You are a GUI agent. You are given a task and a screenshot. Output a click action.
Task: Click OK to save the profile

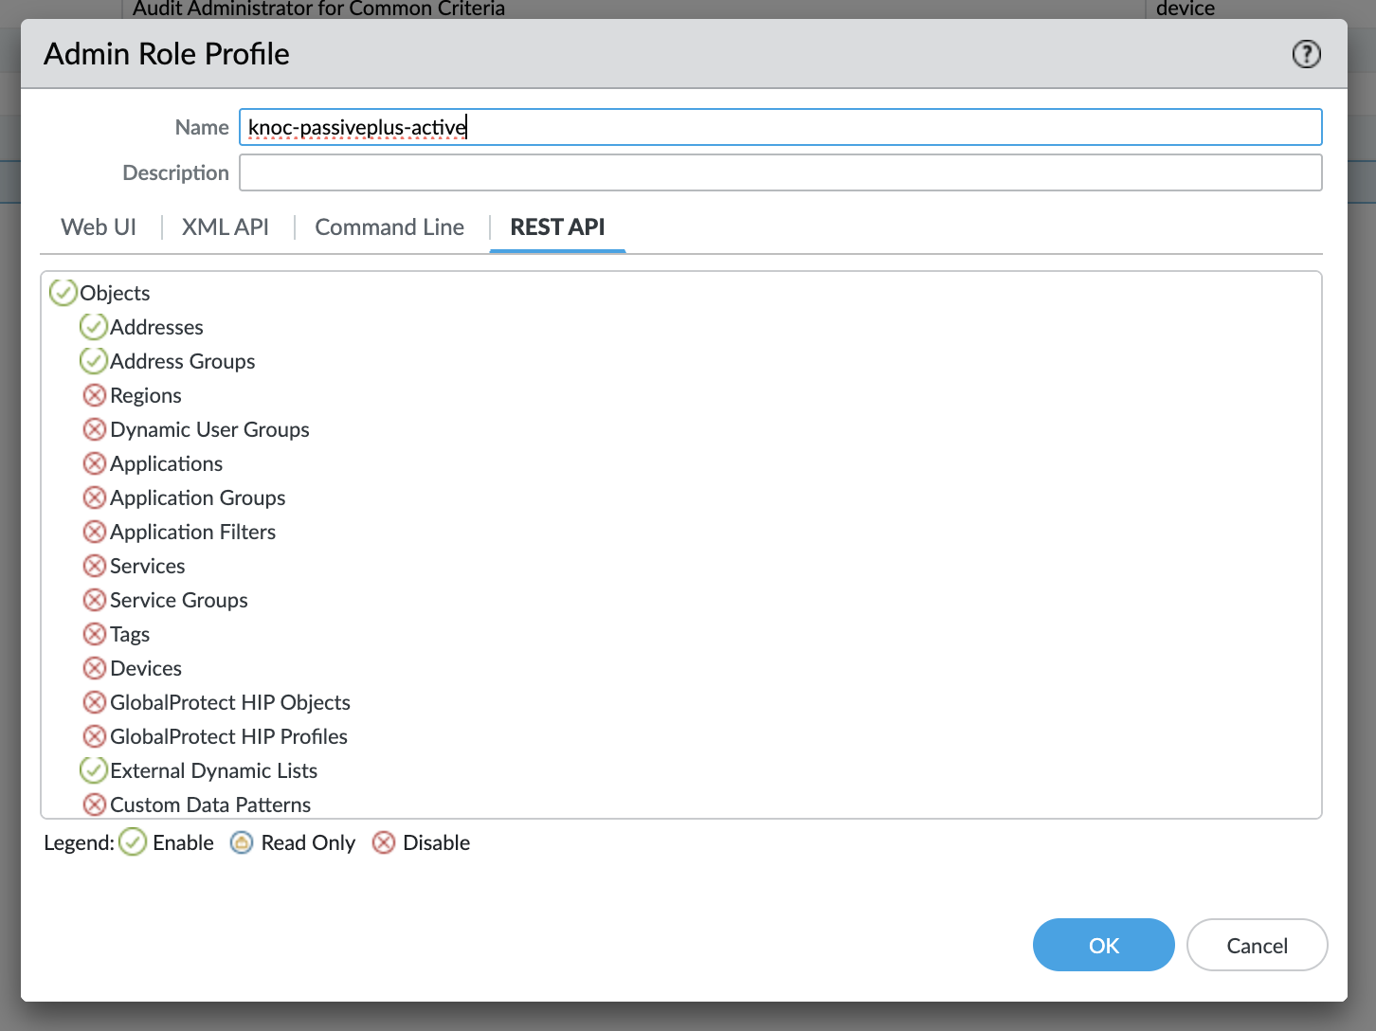(1103, 945)
